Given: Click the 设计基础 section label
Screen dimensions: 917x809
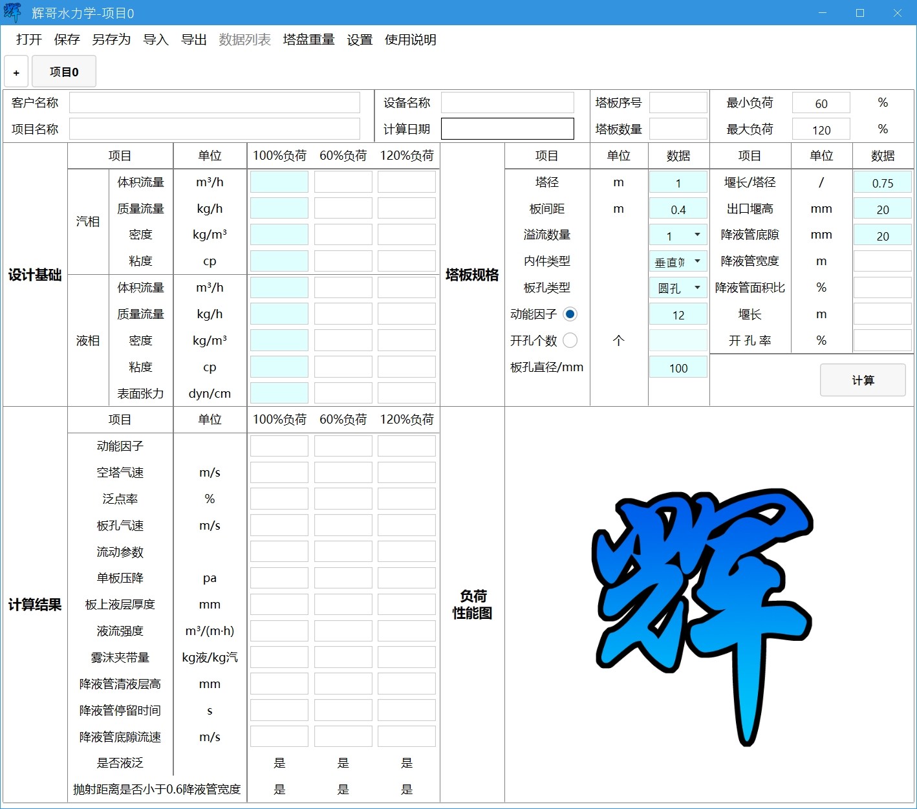Looking at the screenshot, I should (x=35, y=275).
